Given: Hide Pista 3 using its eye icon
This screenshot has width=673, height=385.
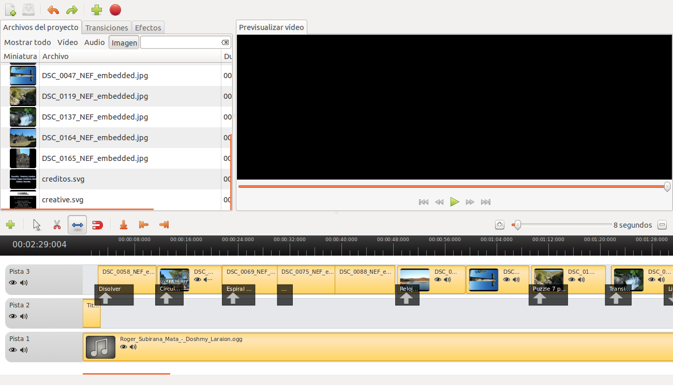Looking at the screenshot, I should [12, 283].
